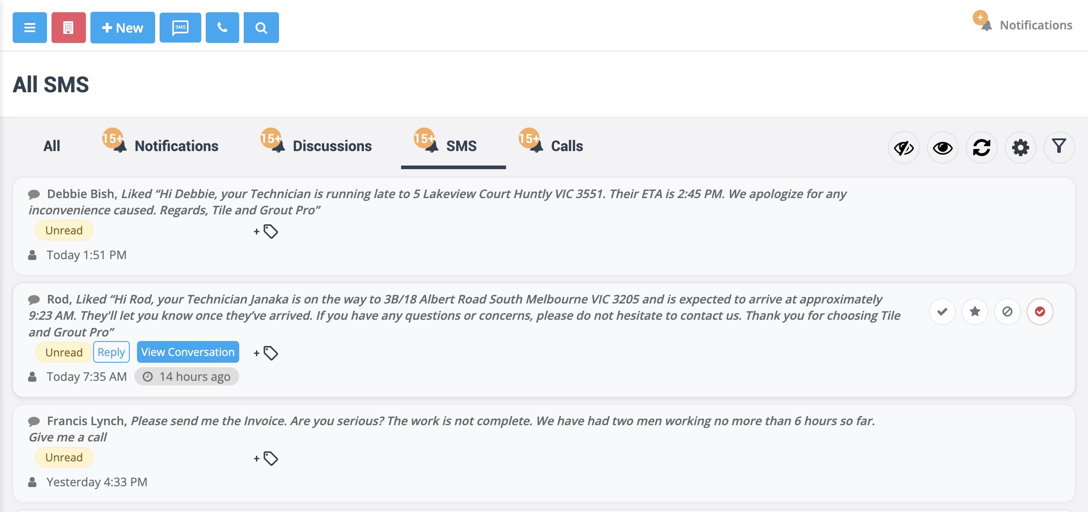Open search using the magnifier icon

261,28
